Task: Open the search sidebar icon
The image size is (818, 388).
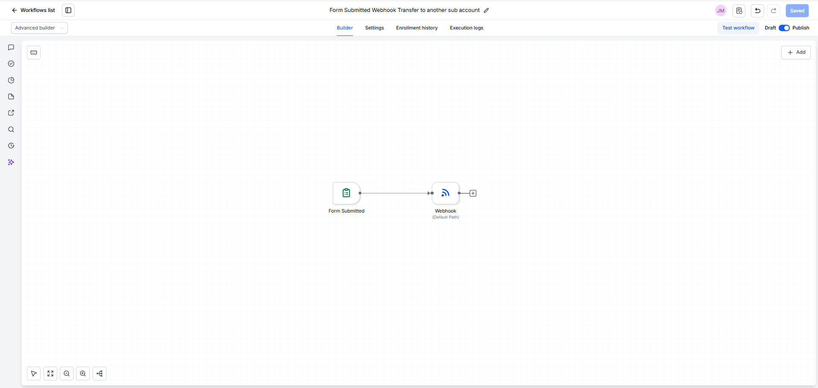Action: click(x=11, y=129)
